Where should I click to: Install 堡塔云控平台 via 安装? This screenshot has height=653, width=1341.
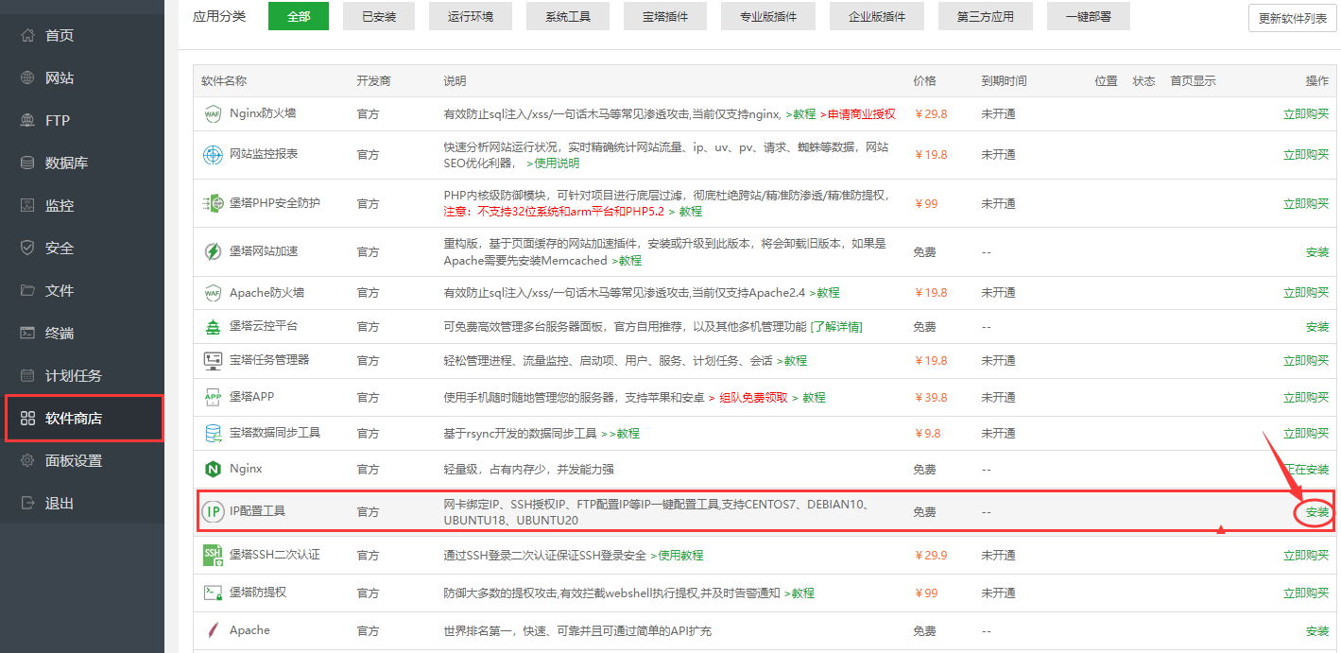coord(1317,327)
